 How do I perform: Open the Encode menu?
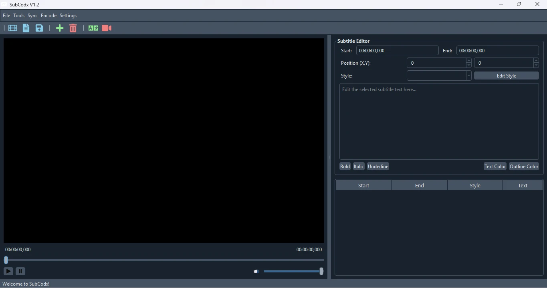pos(48,16)
